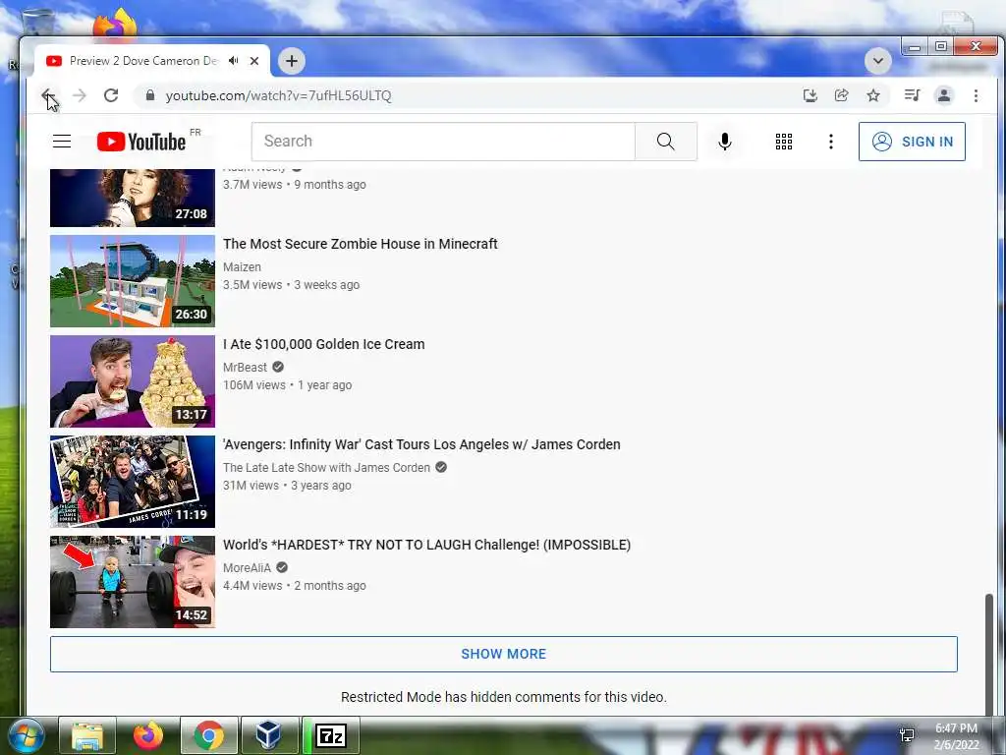The height and width of the screenshot is (755, 1006).
Task: Bookmark this page with the star icon
Action: [x=873, y=95]
